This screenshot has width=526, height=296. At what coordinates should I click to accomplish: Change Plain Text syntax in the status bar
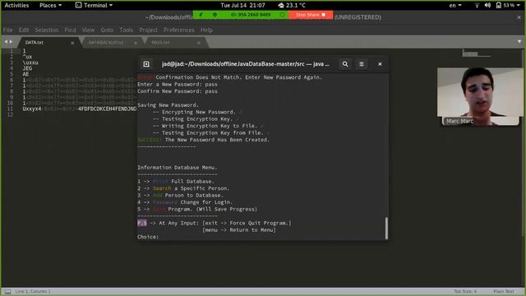coord(504,291)
